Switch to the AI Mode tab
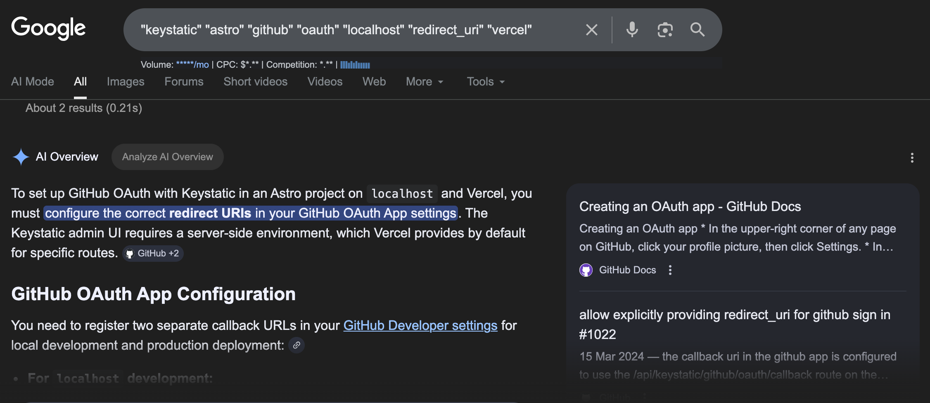 click(x=33, y=82)
